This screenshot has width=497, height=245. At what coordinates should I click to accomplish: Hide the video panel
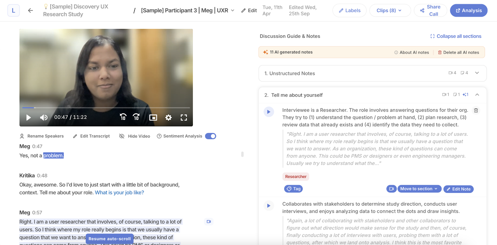[135, 136]
